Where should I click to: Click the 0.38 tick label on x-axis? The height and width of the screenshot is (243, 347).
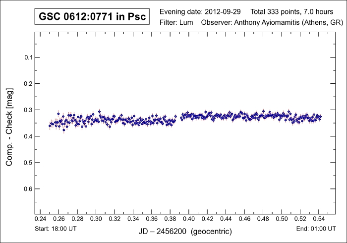170,218
